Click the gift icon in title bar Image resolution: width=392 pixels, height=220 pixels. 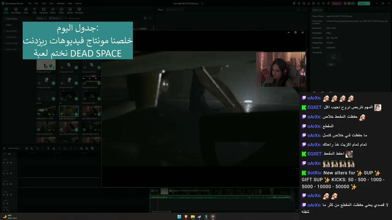point(294,3)
